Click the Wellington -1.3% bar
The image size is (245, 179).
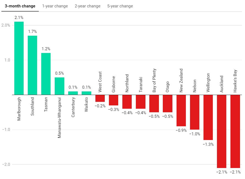click(x=208, y=118)
